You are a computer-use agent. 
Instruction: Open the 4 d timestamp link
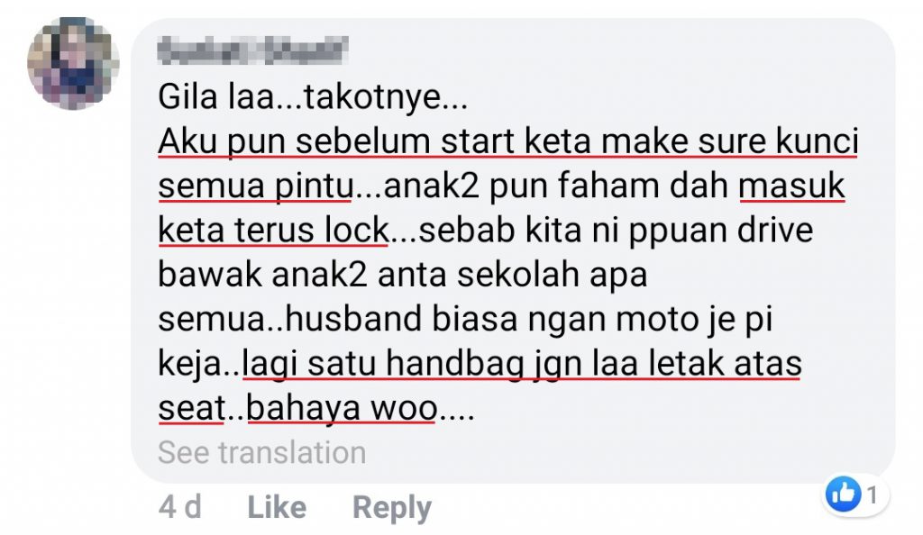coord(179,507)
